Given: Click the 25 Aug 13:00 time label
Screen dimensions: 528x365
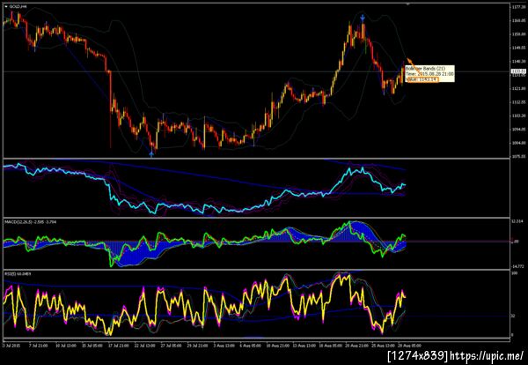Looking at the screenshot, I should (x=385, y=346).
